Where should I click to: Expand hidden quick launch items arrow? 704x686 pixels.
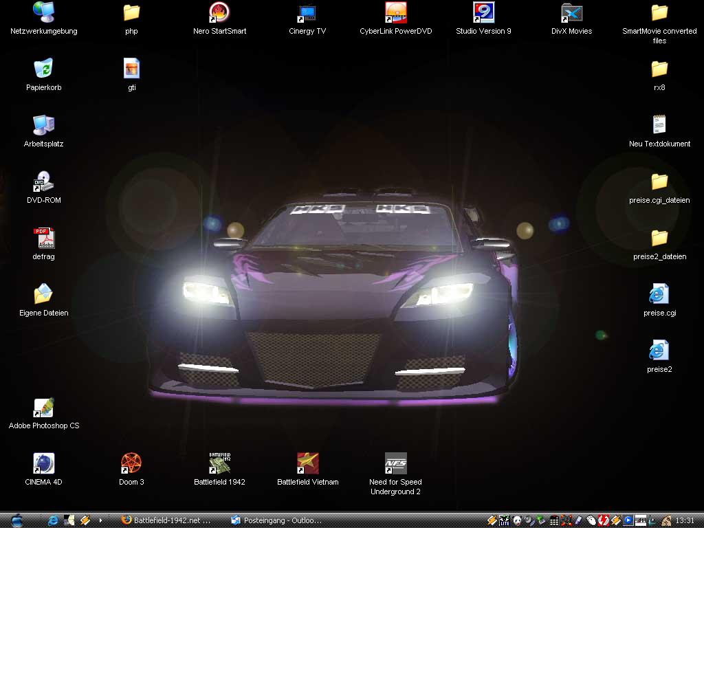[100, 520]
